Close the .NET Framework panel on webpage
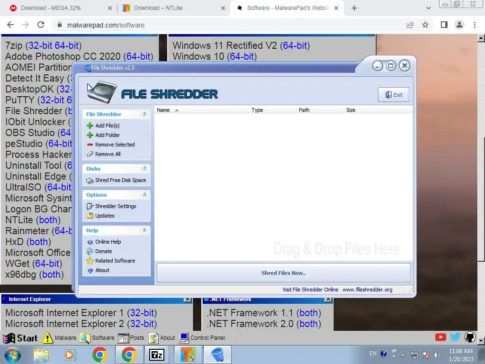Viewport: 485px width, 364px height. [328, 300]
